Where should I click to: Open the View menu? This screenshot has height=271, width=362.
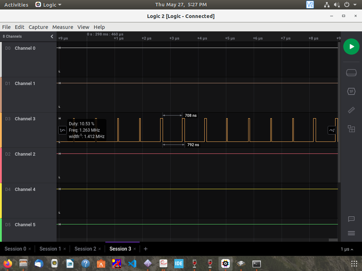click(x=83, y=27)
